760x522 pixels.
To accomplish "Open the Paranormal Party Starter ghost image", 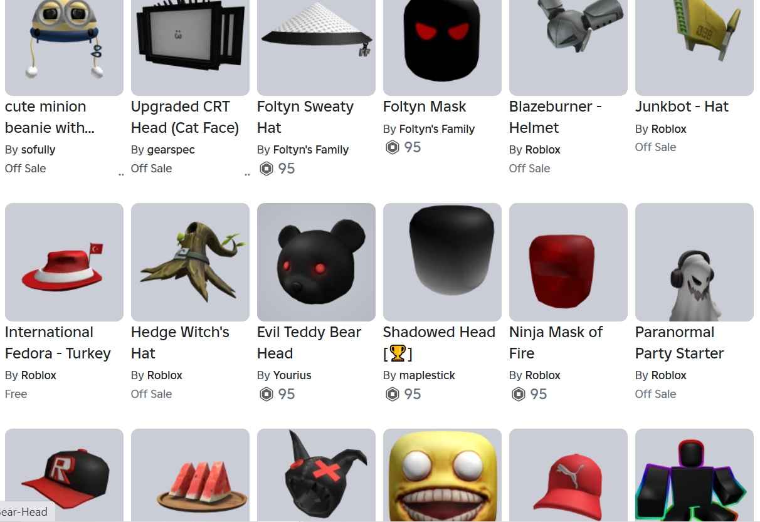I will (x=694, y=262).
